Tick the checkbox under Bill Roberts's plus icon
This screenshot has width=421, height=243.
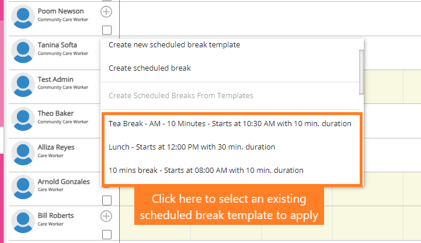(x=107, y=234)
